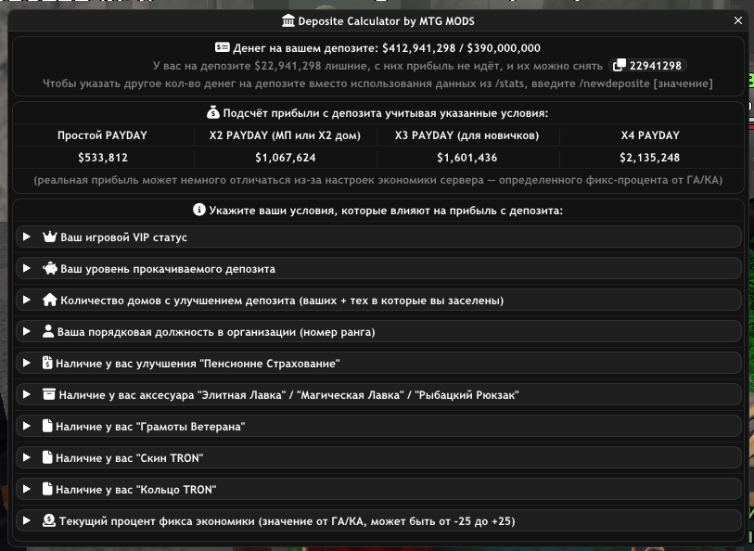Screen dimensions: 754x551
Task: Click the bank icon in the title bar
Action: pyautogui.click(x=288, y=21)
